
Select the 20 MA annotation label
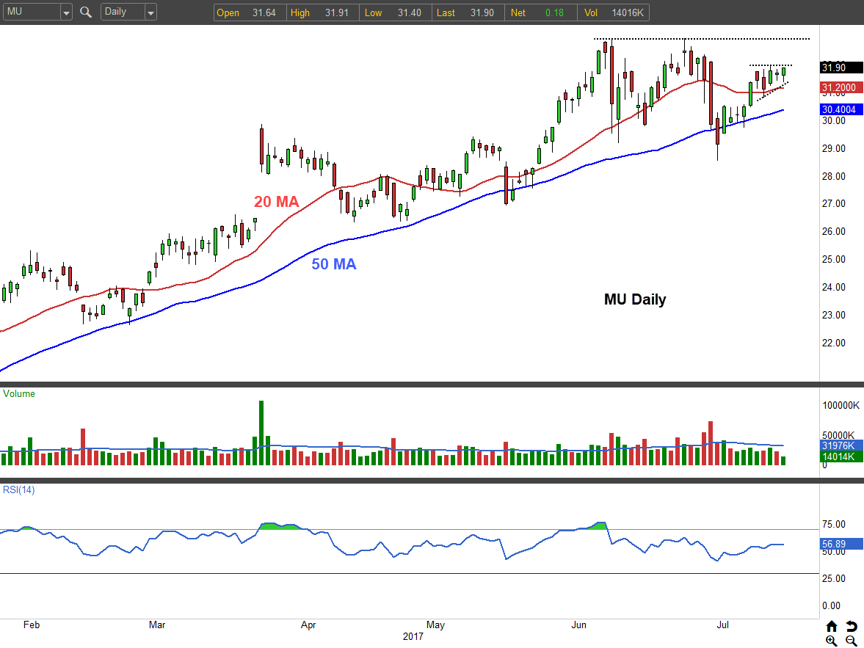coord(277,202)
